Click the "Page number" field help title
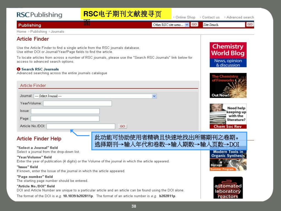281x211 pixels. [x=35, y=177]
